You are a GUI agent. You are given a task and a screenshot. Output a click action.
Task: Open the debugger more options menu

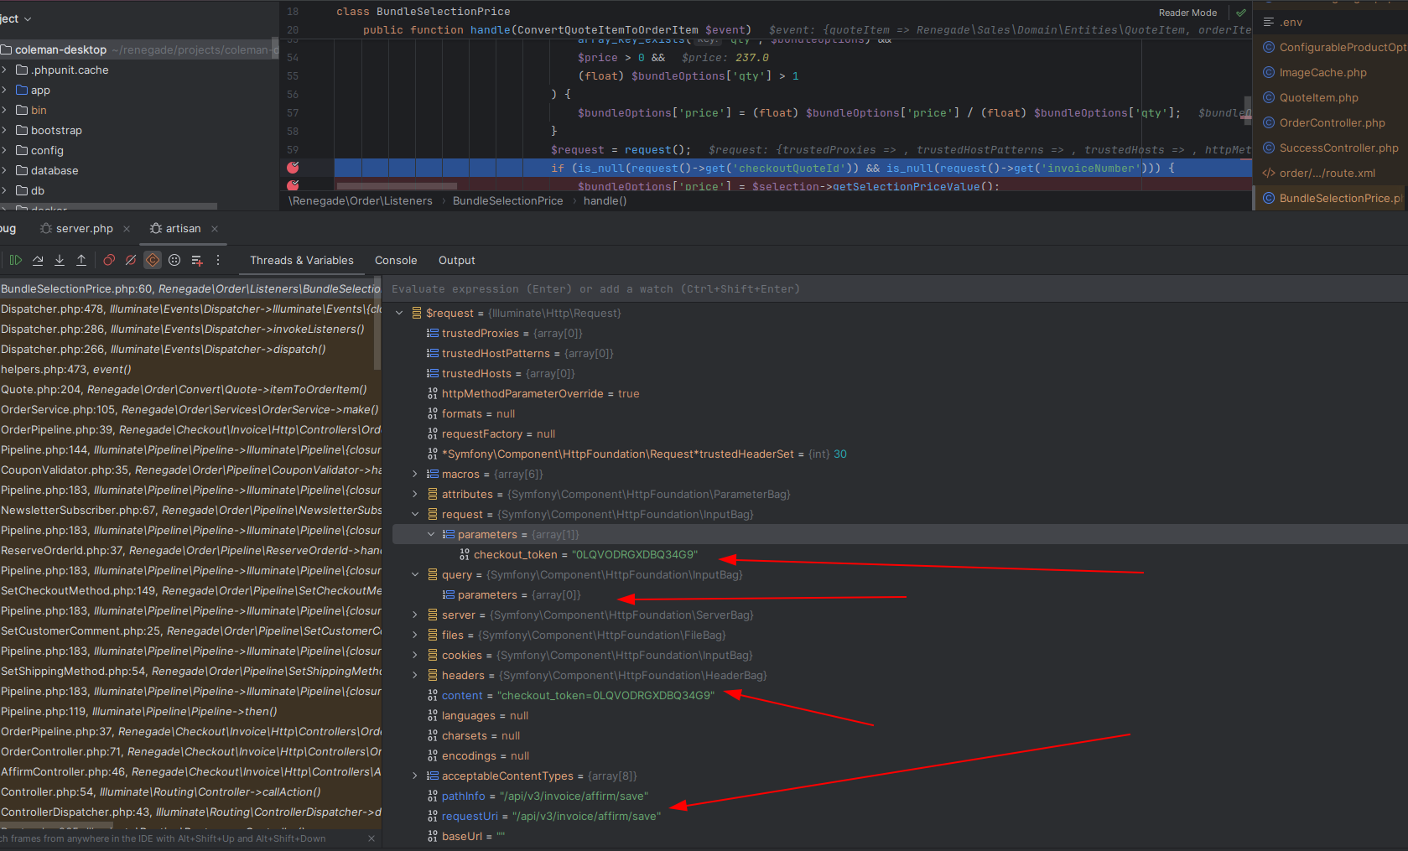218,261
